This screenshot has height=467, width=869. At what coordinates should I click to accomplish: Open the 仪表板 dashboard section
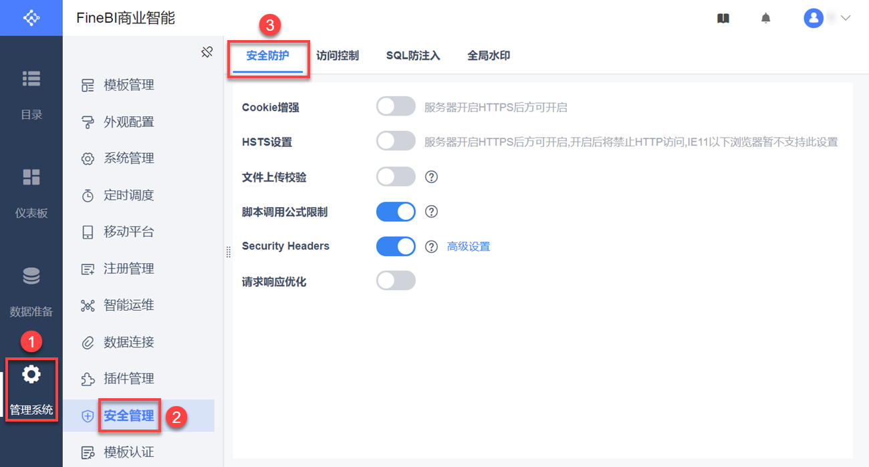(31, 192)
